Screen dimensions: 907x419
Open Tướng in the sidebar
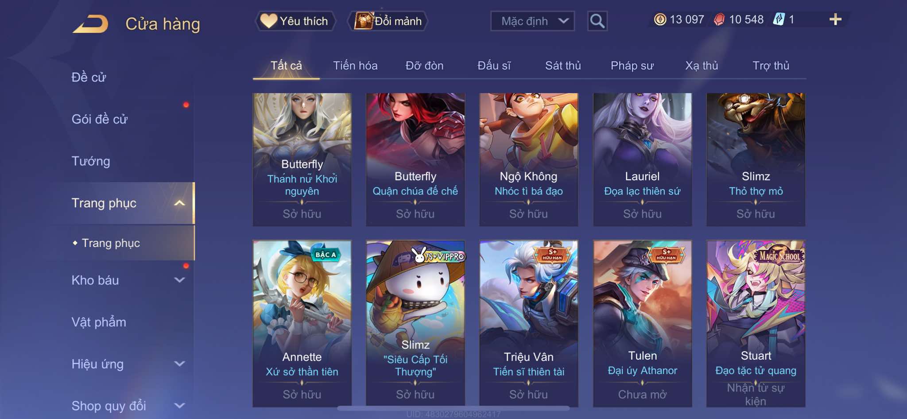pyautogui.click(x=91, y=161)
